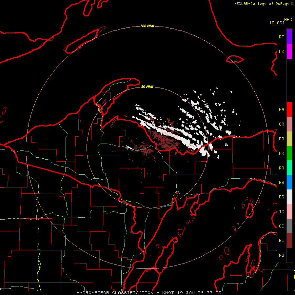Pick the HR green legend swatch
The height and width of the screenshot is (295, 295).
coord(289,153)
